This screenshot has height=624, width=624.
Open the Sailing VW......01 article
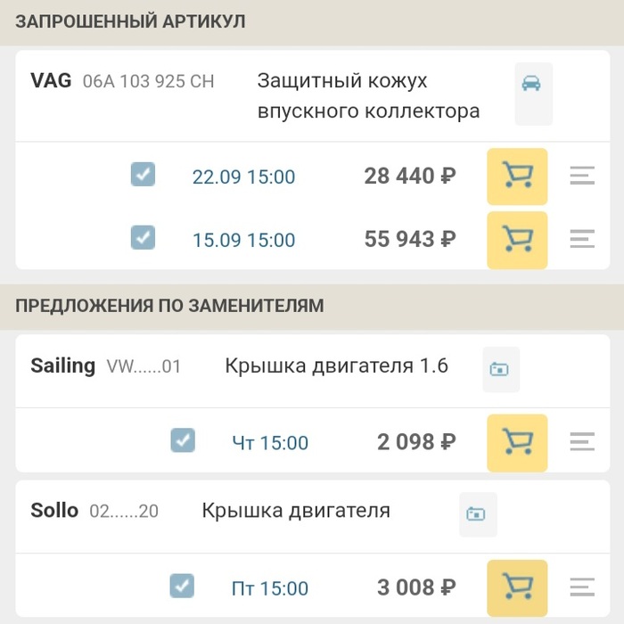click(x=143, y=366)
